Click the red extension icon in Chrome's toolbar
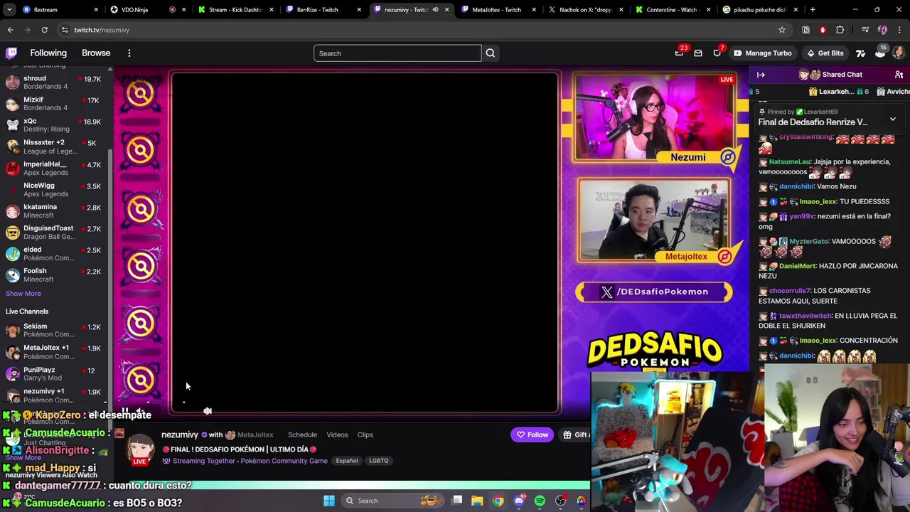The width and height of the screenshot is (910, 512). [823, 30]
